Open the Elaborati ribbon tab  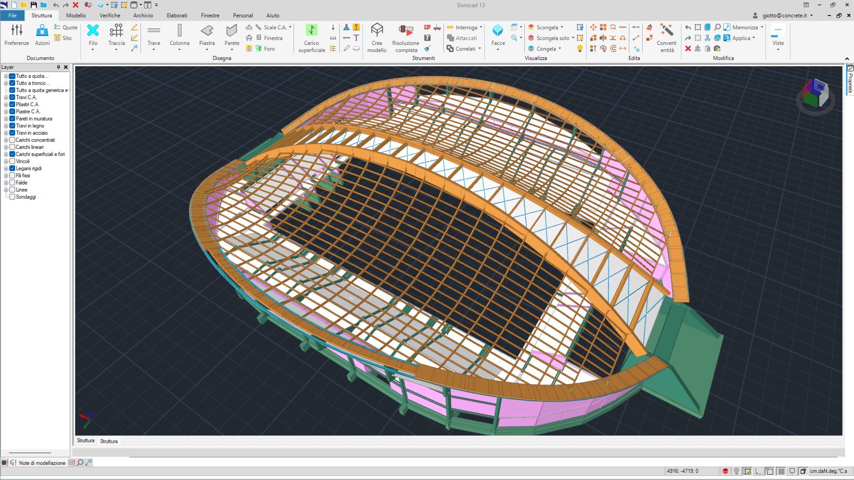pyautogui.click(x=177, y=15)
